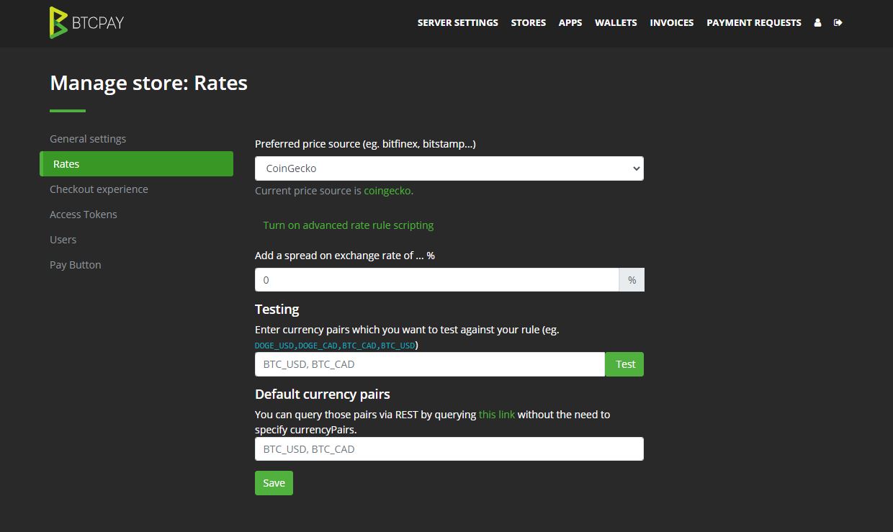The width and height of the screenshot is (893, 532).
Task: Open Checkout experience settings
Action: pyautogui.click(x=99, y=189)
